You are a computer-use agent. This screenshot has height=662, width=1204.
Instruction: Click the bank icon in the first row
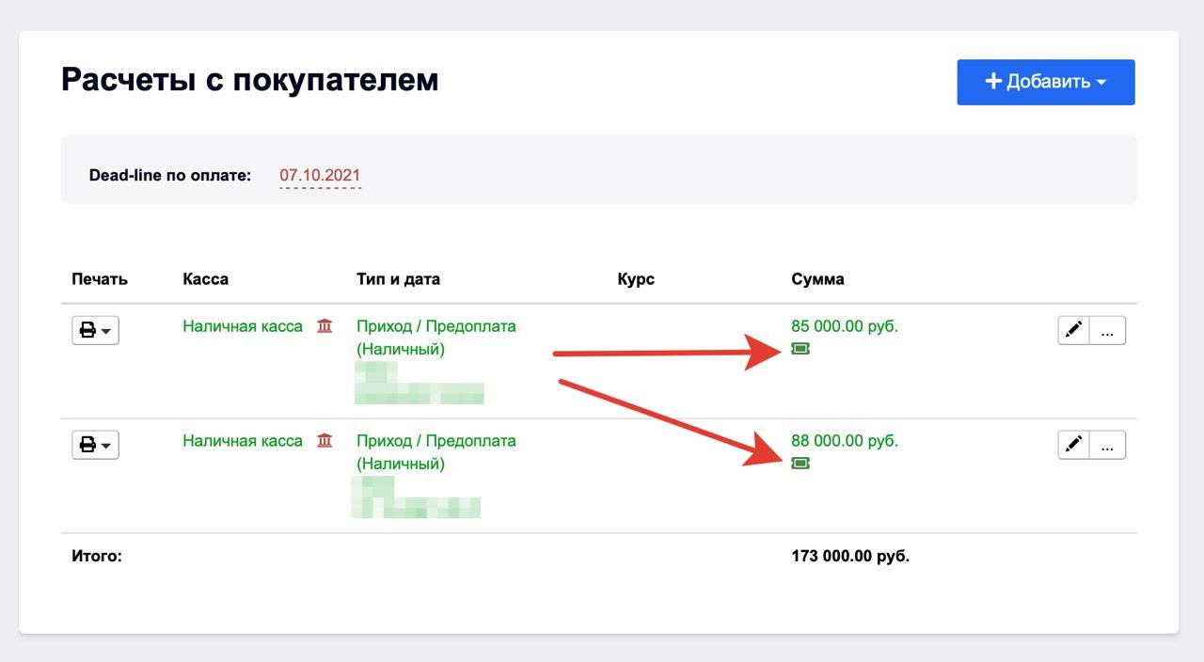325,326
